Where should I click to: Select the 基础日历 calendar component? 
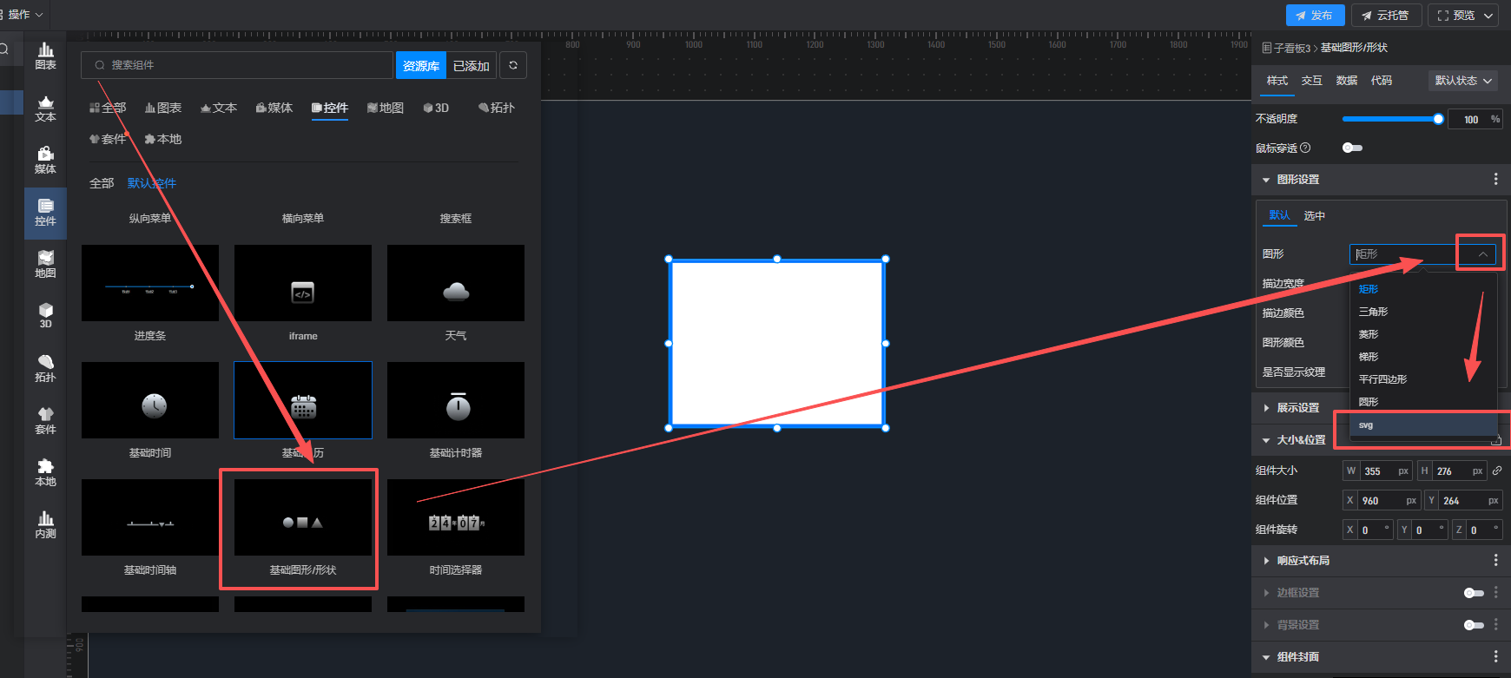tap(303, 400)
